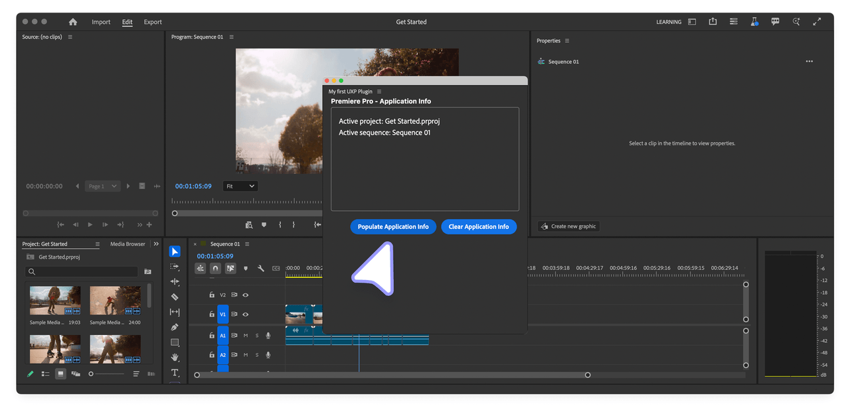Select the Sample Media 19:03 thumbnail
Screen dimensions: 850x414
point(54,300)
